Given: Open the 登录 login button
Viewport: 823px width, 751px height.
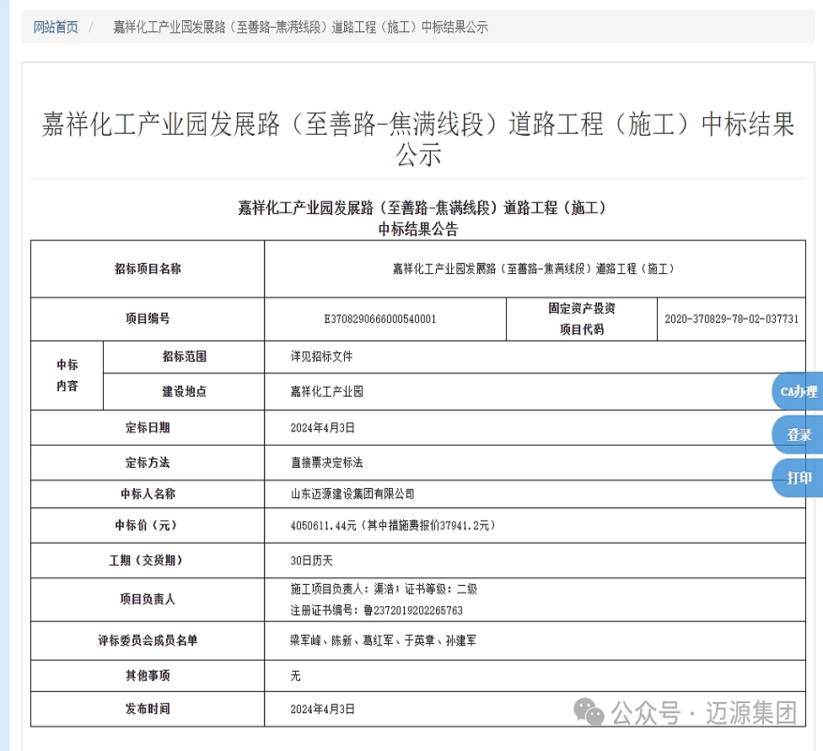Looking at the screenshot, I should point(798,435).
